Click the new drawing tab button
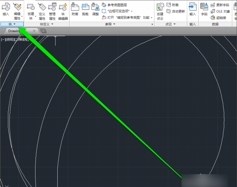 pos(43,31)
